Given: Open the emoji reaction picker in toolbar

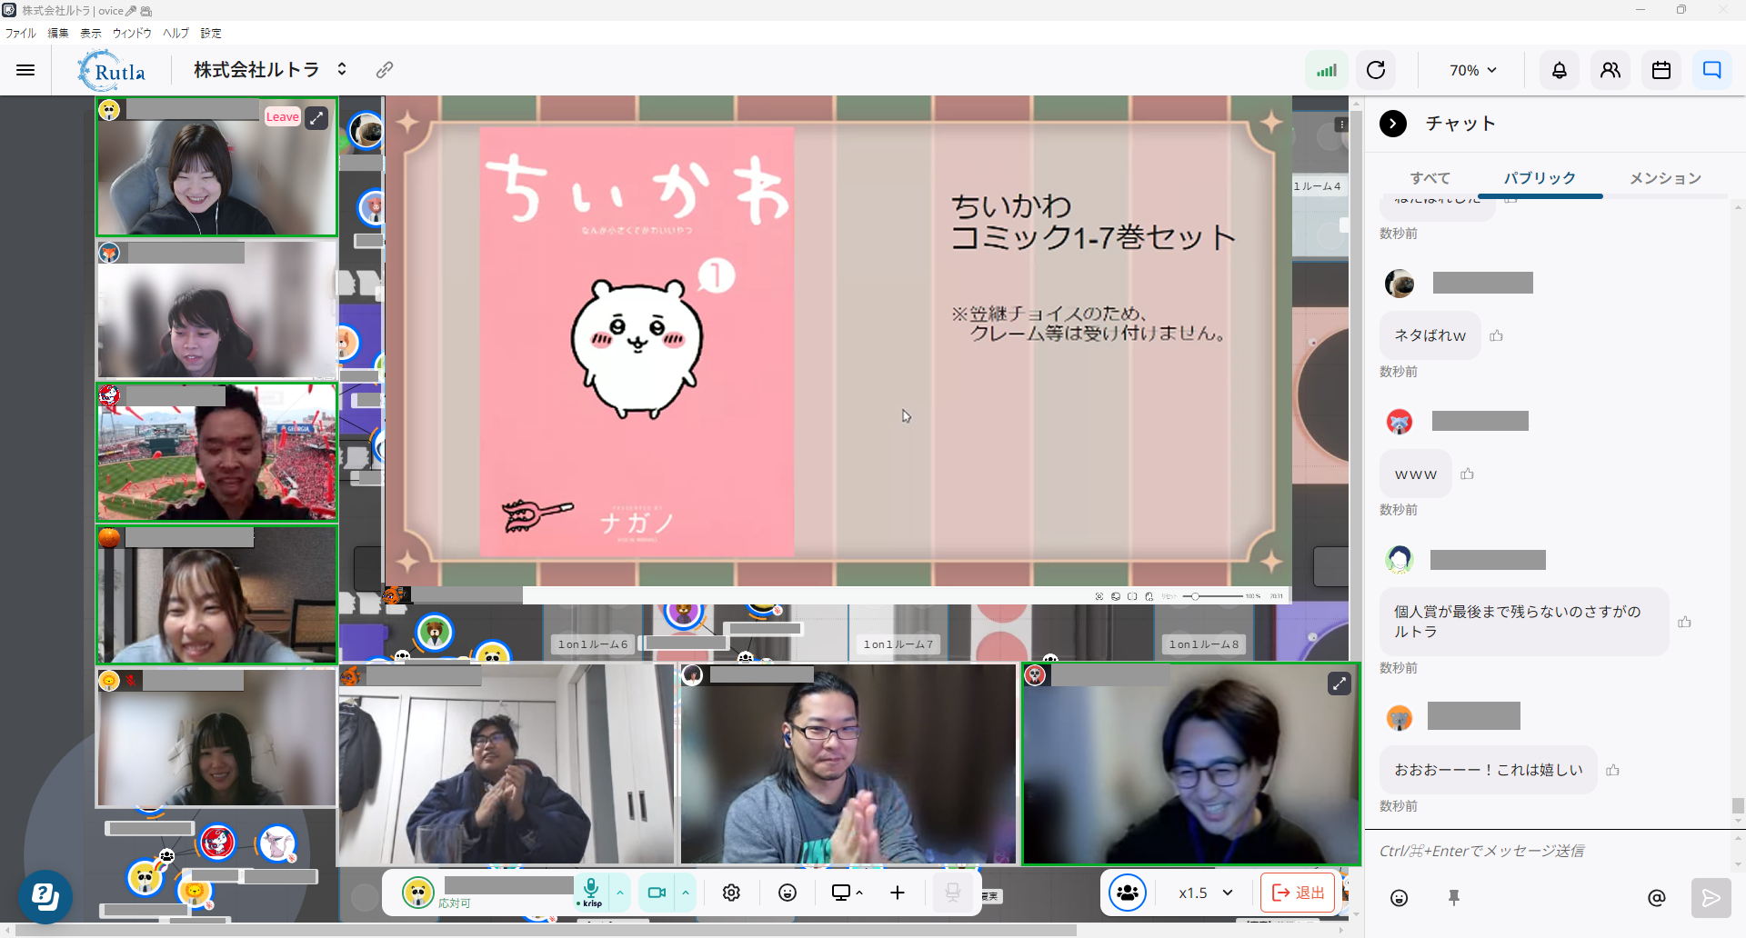Looking at the screenshot, I should point(788,893).
